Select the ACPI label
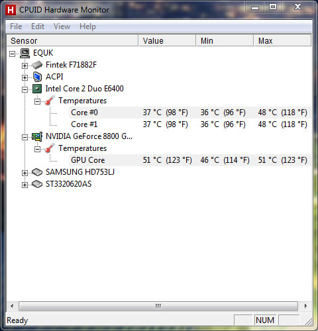 54,77
